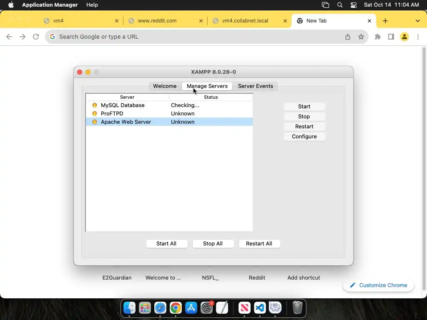Switch to the vm4.collabnet.local browser tab
Viewport: 427px width, 320px height.
(249, 21)
